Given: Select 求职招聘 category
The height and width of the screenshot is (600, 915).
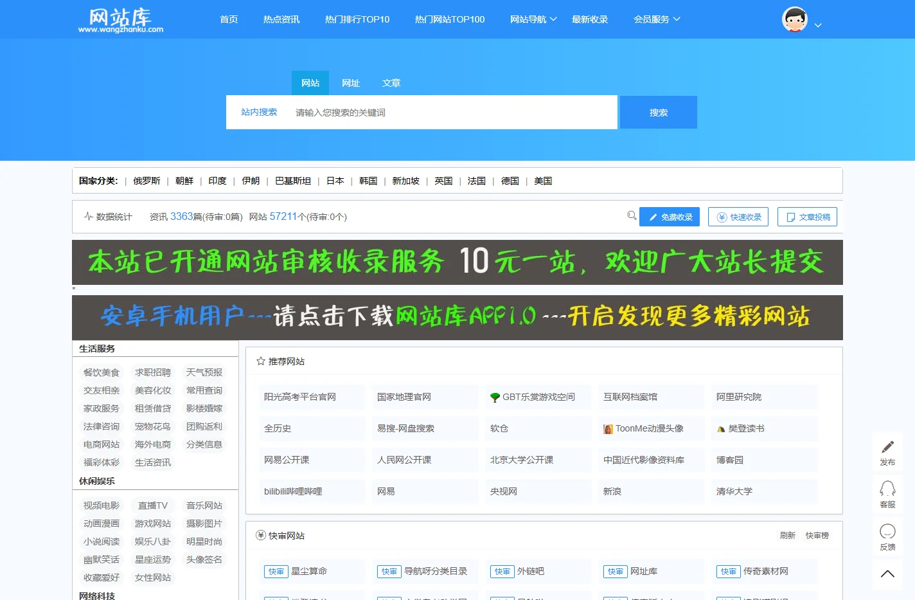Looking at the screenshot, I should pyautogui.click(x=153, y=372).
